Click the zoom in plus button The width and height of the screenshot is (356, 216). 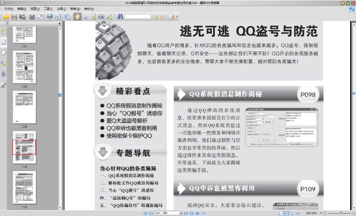click(x=354, y=213)
